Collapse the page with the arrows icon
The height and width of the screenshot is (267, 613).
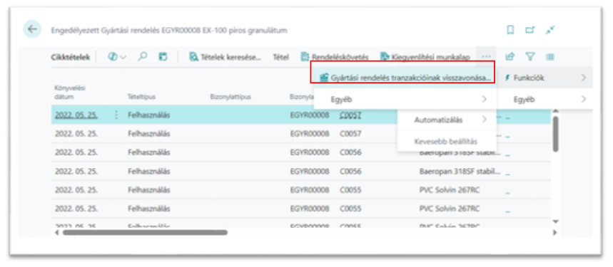pyautogui.click(x=550, y=30)
